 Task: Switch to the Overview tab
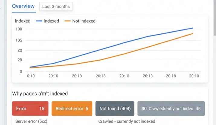coord(24,6)
